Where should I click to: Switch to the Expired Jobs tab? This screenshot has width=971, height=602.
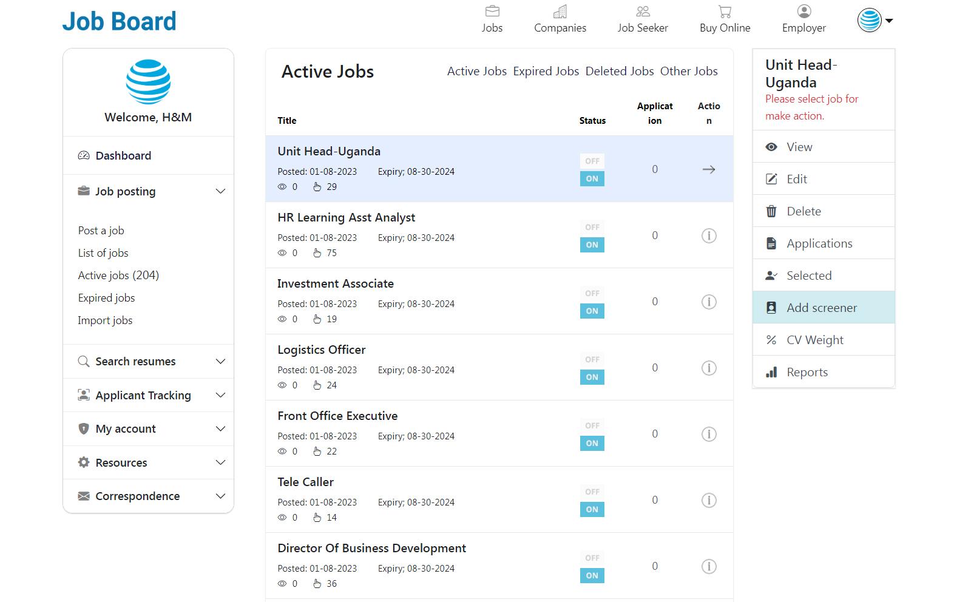pyautogui.click(x=546, y=71)
